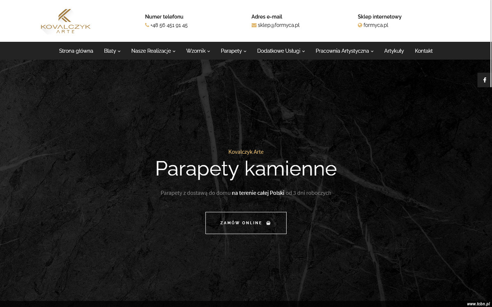Expand the Nasze Realizacje submenu
The width and height of the screenshot is (492, 307).
click(153, 51)
